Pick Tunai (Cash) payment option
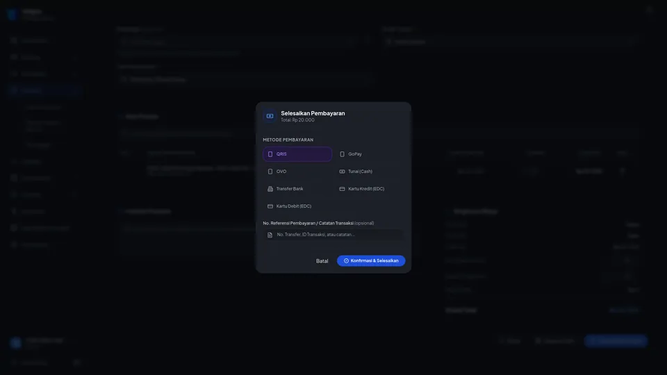Screen dimensions: 667x375 click(x=369, y=172)
